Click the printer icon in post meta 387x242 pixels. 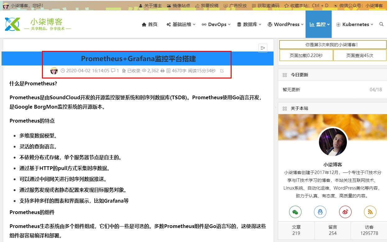tap(162, 71)
